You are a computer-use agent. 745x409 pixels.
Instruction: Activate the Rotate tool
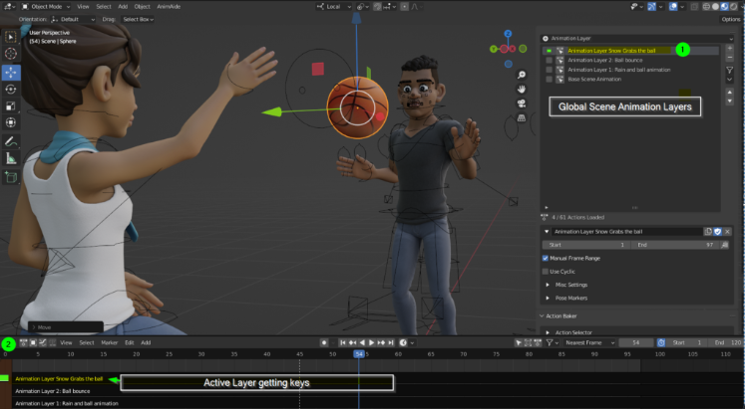click(x=11, y=90)
